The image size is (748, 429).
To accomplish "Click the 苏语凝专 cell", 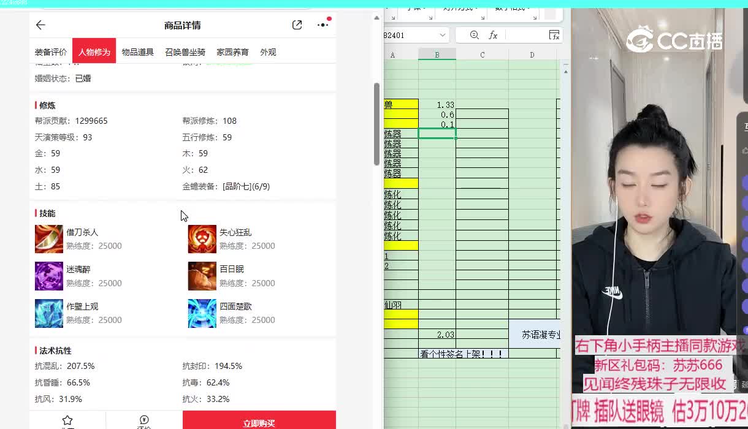I will [535, 335].
